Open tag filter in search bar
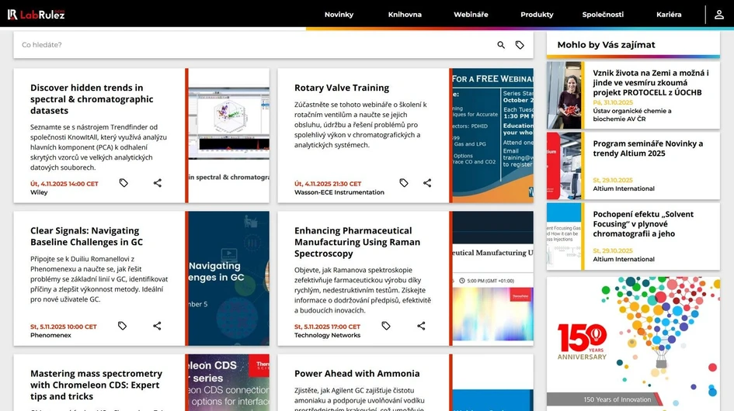This screenshot has width=734, height=411. tap(520, 45)
